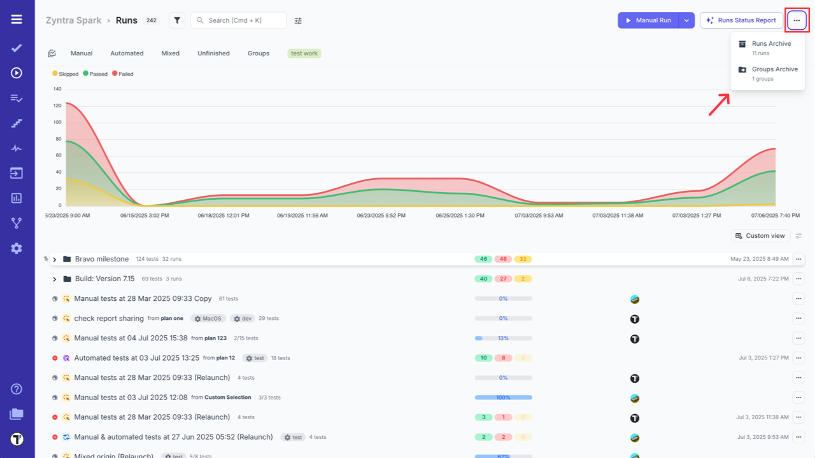This screenshot has width=815, height=458.
Task: Toggle the Passed series in the chart legend
Action: coord(94,74)
